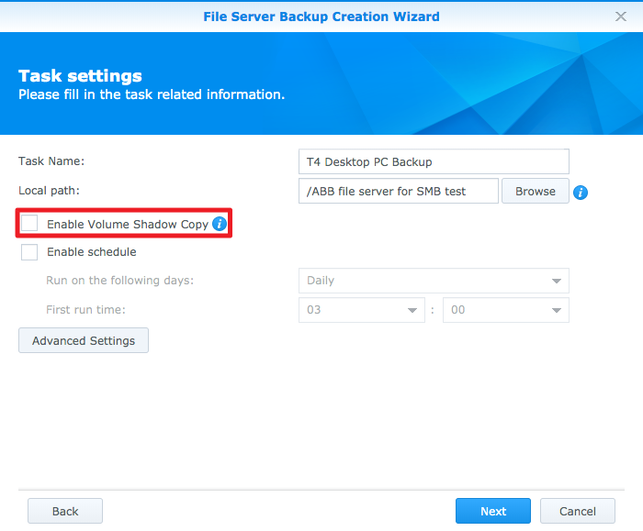Expand the minute dropdown showing 00
Screen dimensions: 643x531
505,310
